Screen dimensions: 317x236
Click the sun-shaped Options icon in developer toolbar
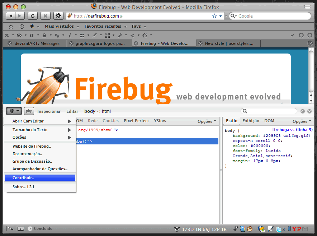145,36
